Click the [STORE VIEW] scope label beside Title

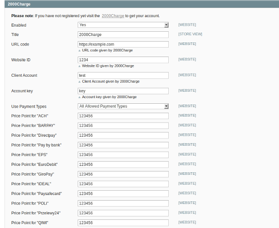pyautogui.click(x=190, y=34)
